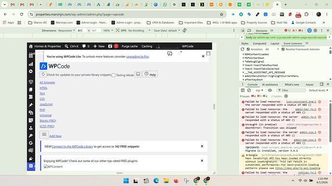This screenshot has width=332, height=186.
Task: Open the AI assistance drawer tab
Action: point(270,84)
